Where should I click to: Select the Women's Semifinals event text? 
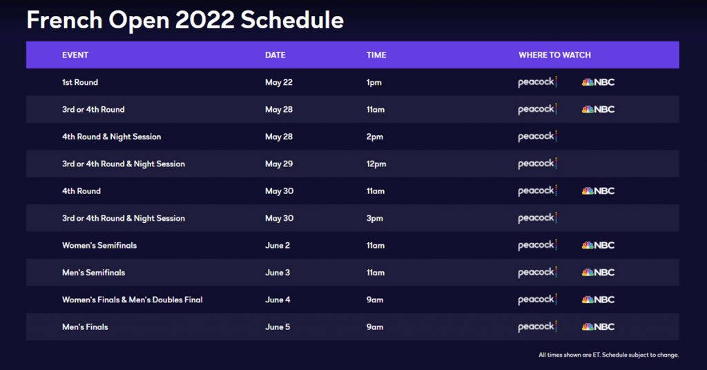point(99,245)
